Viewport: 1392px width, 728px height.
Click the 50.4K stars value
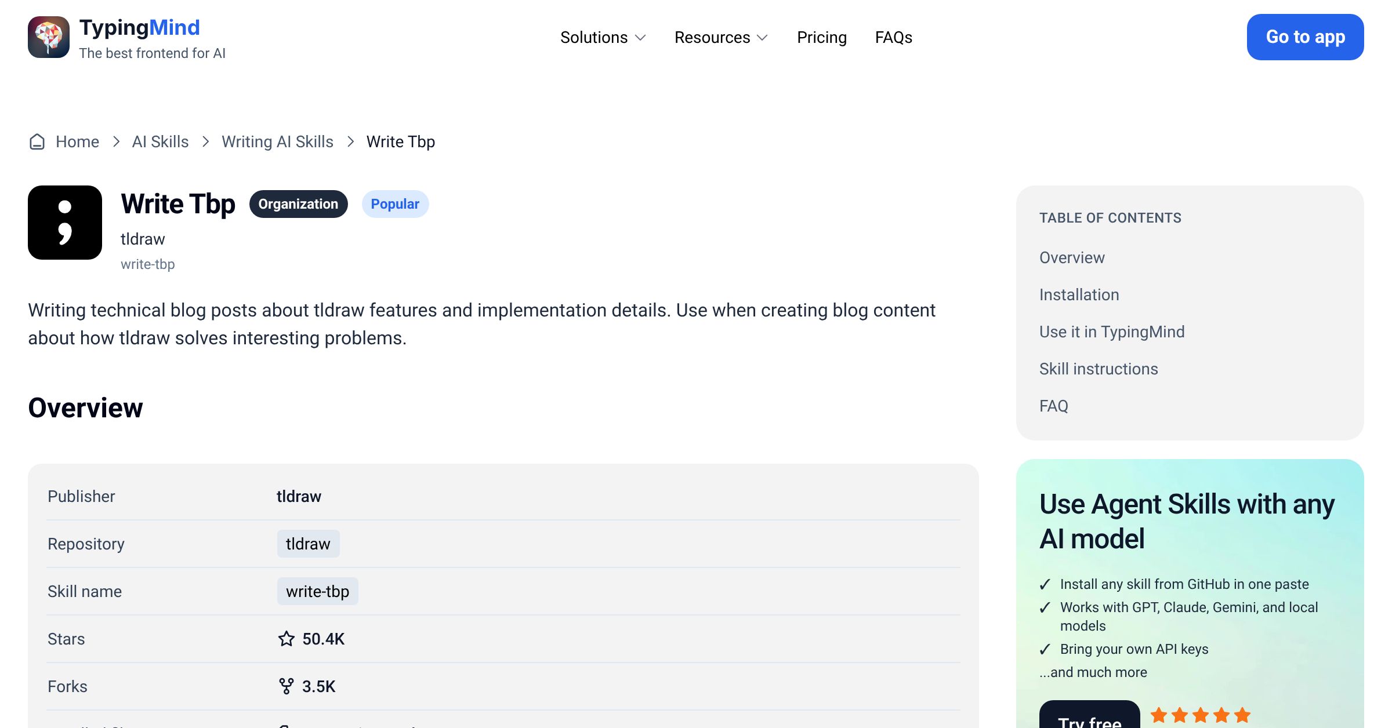pos(323,639)
